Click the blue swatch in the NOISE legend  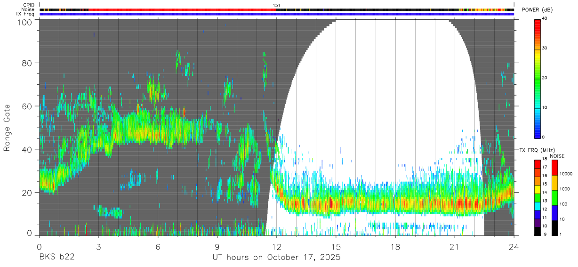click(x=555, y=212)
